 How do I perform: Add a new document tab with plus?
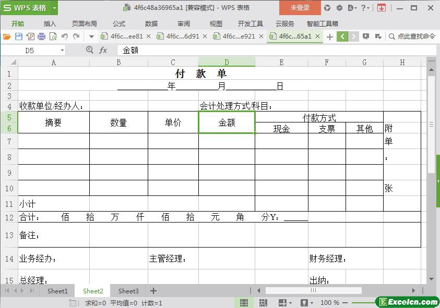(330, 36)
